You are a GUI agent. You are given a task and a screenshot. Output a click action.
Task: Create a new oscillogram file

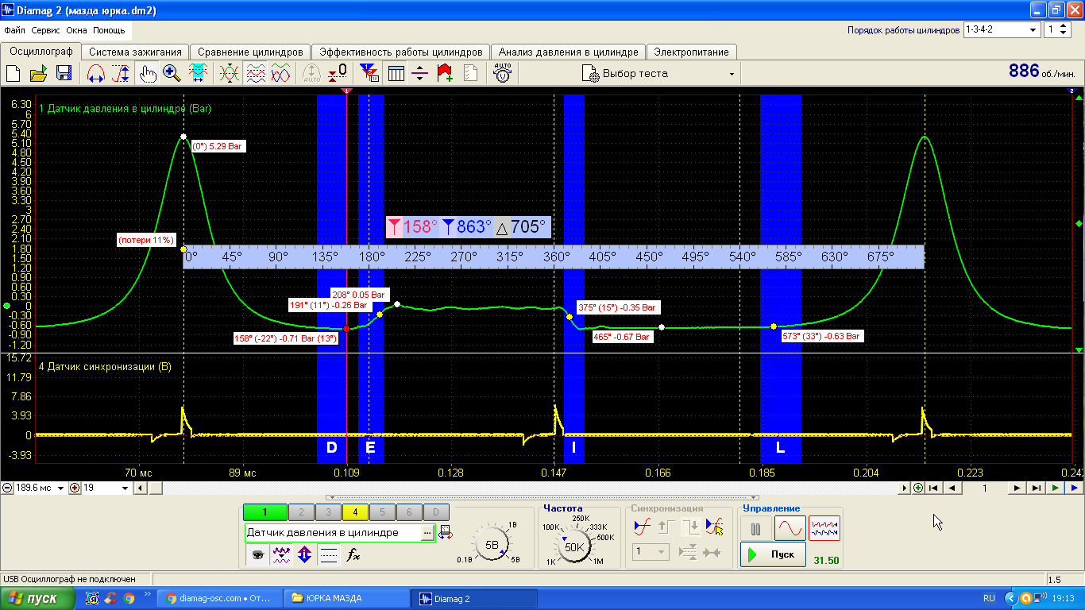13,74
